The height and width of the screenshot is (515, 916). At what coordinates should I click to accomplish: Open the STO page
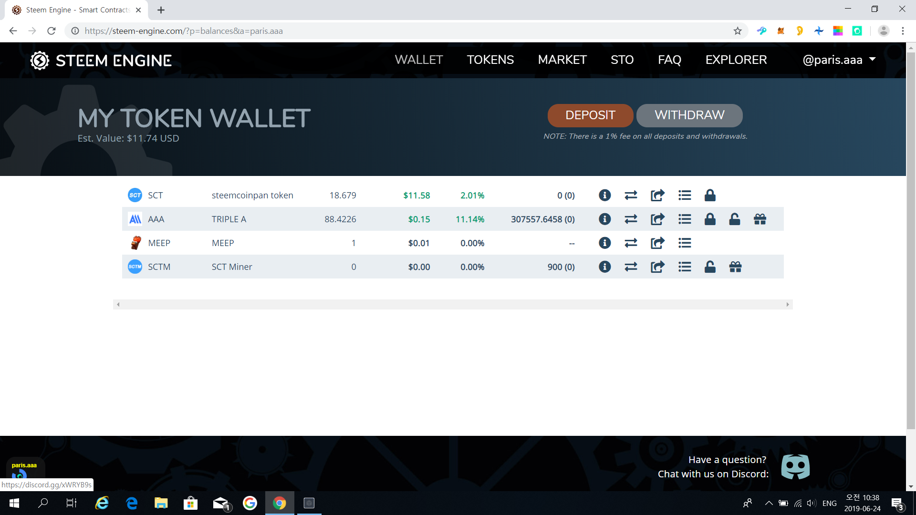coord(622,60)
